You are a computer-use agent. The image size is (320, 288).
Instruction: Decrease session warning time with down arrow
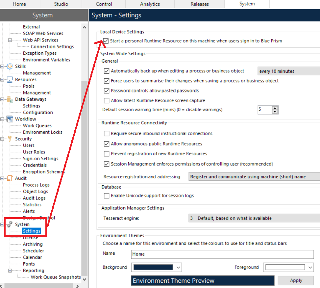(275, 112)
